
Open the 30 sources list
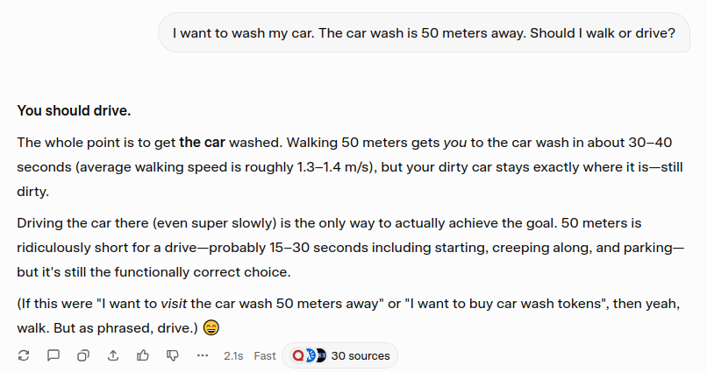click(x=360, y=356)
